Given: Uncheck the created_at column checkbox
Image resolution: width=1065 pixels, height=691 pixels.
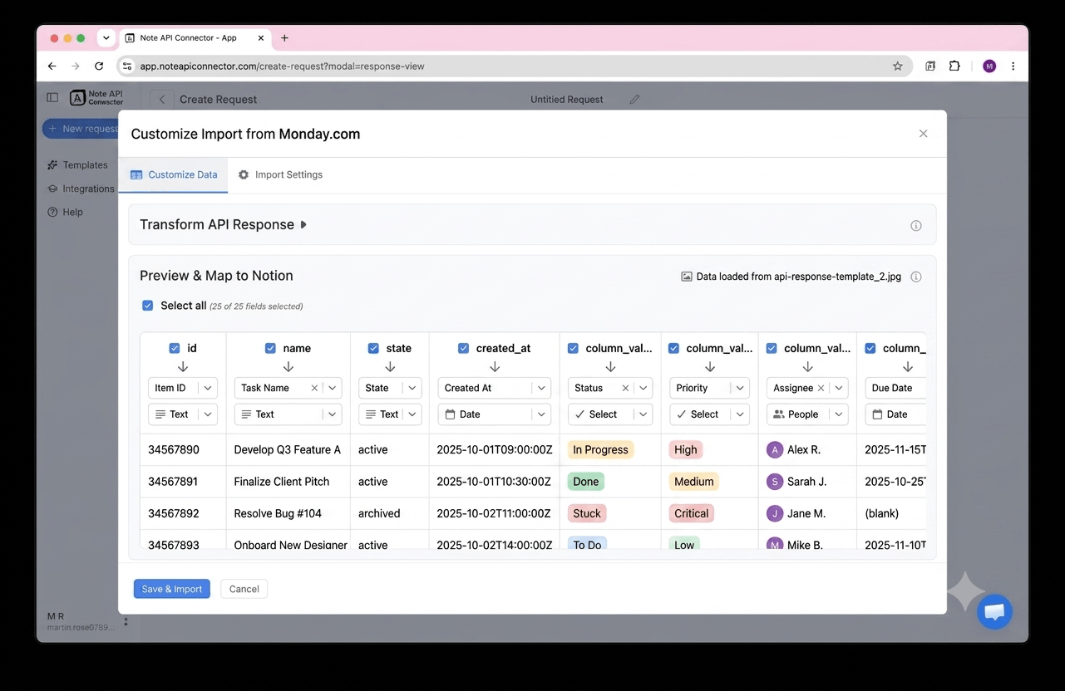Looking at the screenshot, I should coord(463,349).
